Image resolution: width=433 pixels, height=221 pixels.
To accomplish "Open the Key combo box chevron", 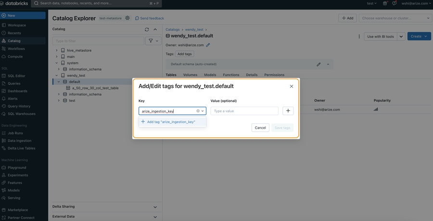I will tap(203, 111).
